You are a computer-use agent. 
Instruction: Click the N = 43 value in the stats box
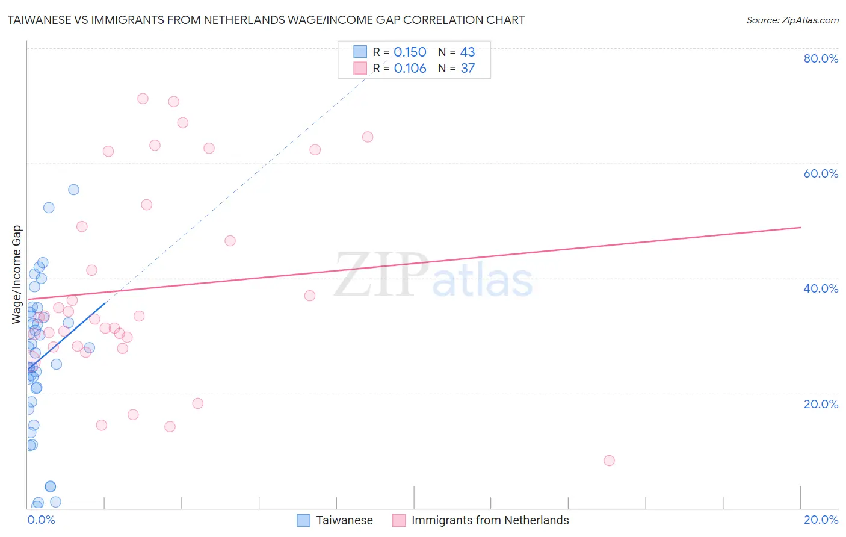tap(457, 52)
